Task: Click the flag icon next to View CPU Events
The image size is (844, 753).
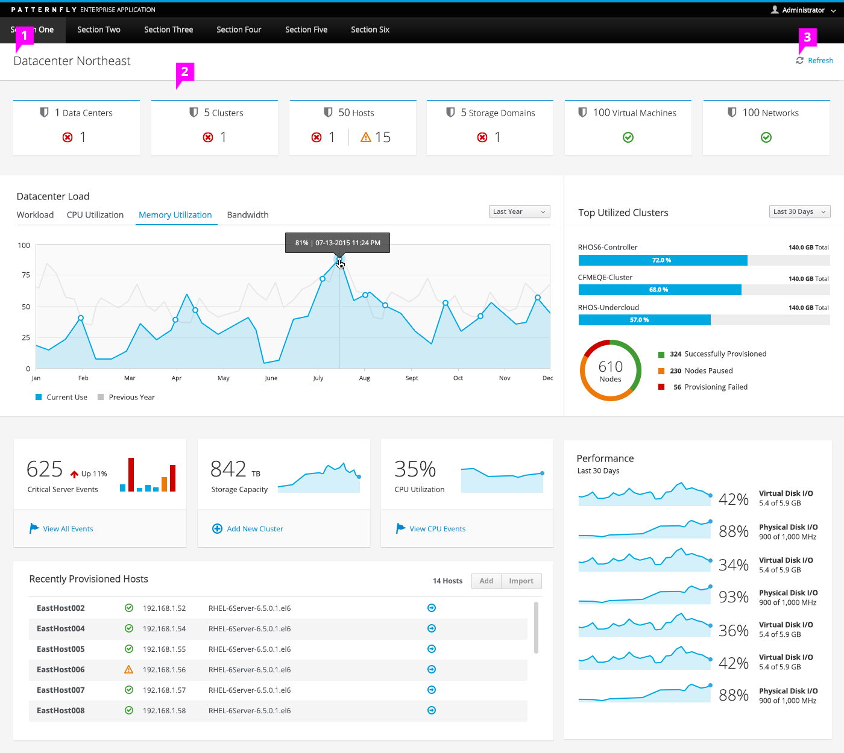Action: [401, 528]
